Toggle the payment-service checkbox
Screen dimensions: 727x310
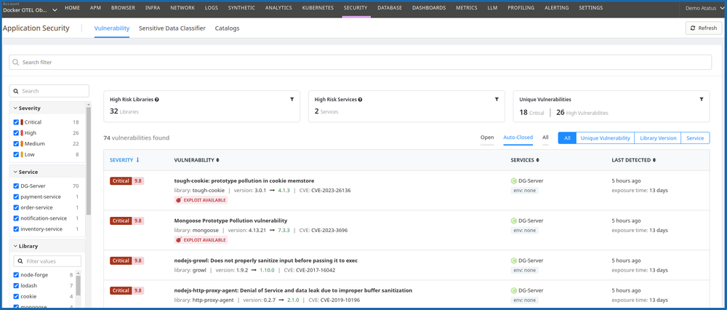click(x=16, y=196)
